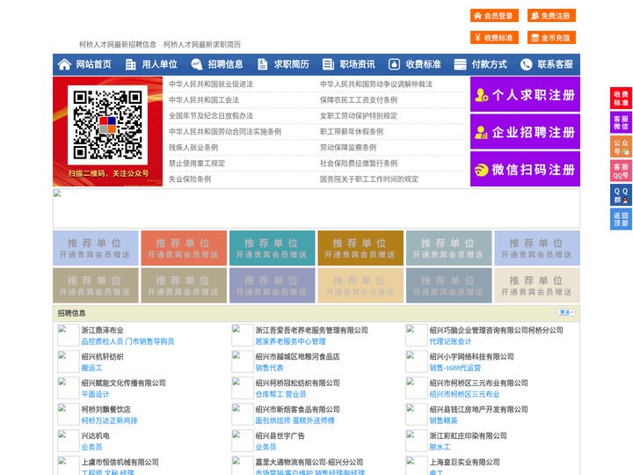Viewport: 633px width, 475px height.
Task: Open the 全国年节及纪念日放假办法 link
Action: point(211,116)
